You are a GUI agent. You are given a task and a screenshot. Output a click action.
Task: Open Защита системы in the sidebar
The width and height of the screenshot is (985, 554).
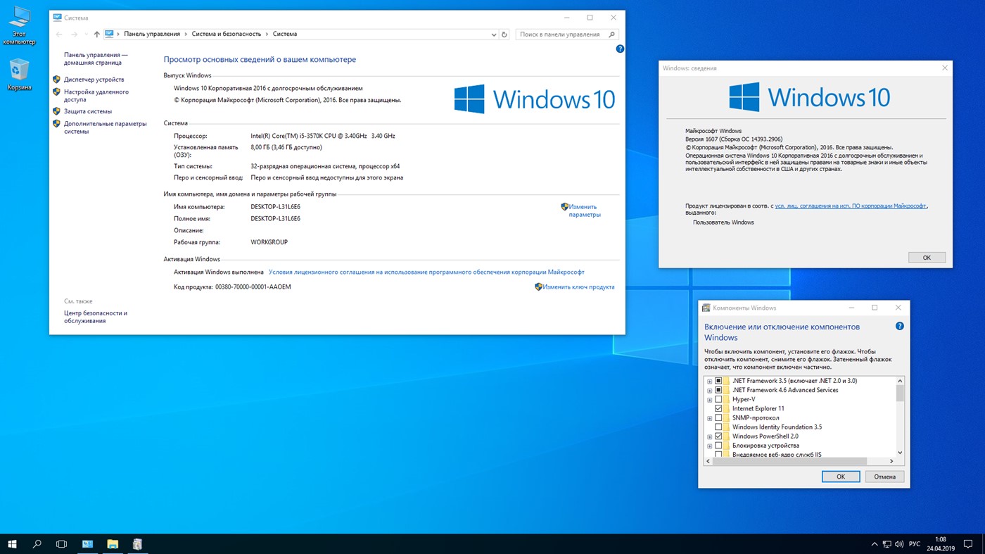pos(87,111)
